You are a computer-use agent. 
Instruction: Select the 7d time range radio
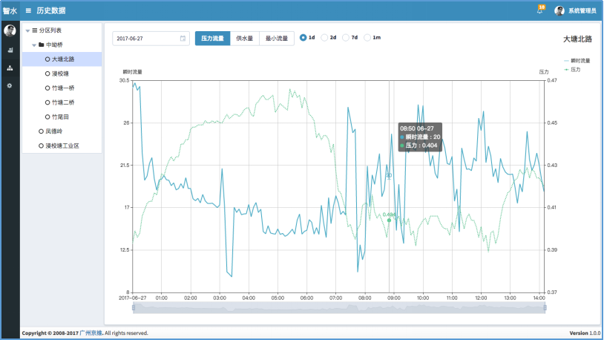[346, 37]
